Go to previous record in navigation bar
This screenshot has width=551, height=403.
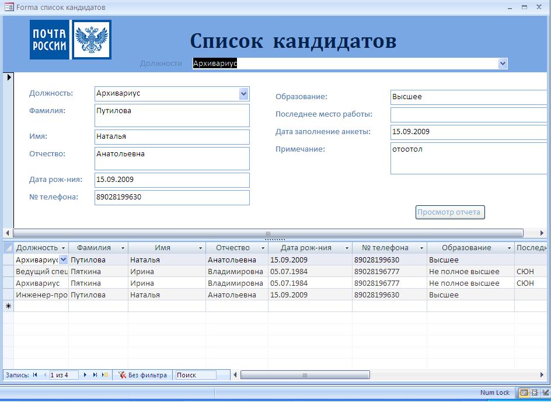click(44, 375)
